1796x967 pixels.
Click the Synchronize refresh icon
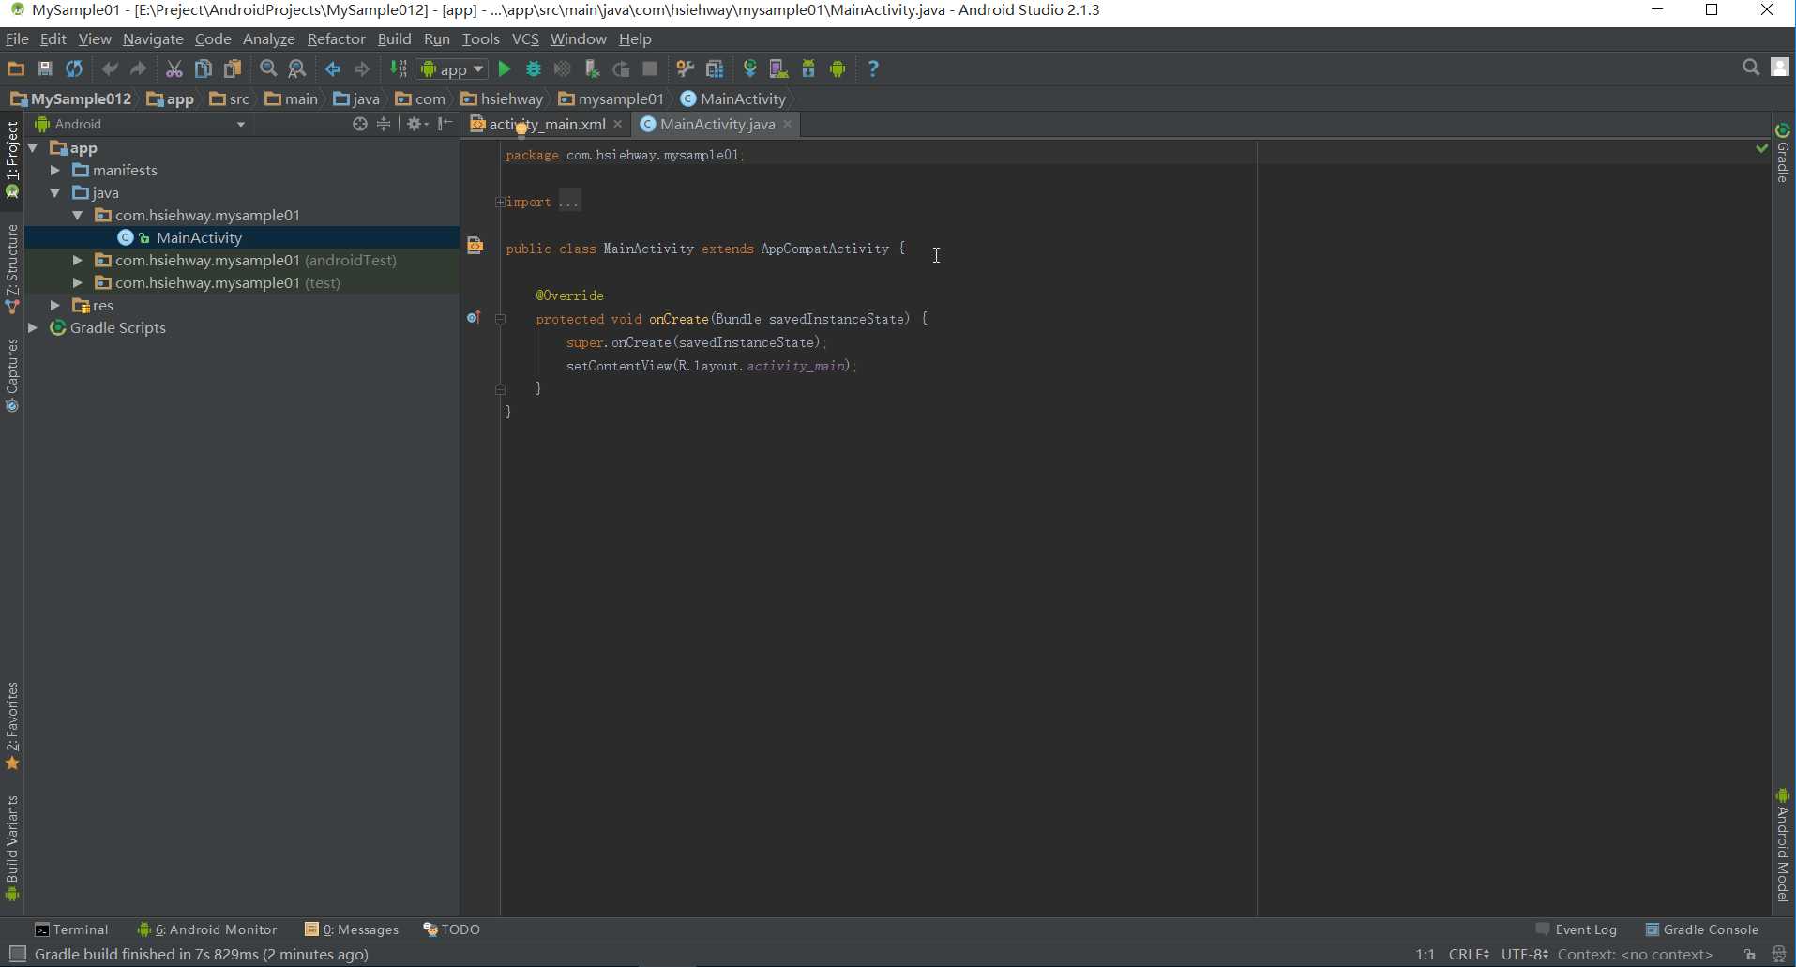point(74,68)
